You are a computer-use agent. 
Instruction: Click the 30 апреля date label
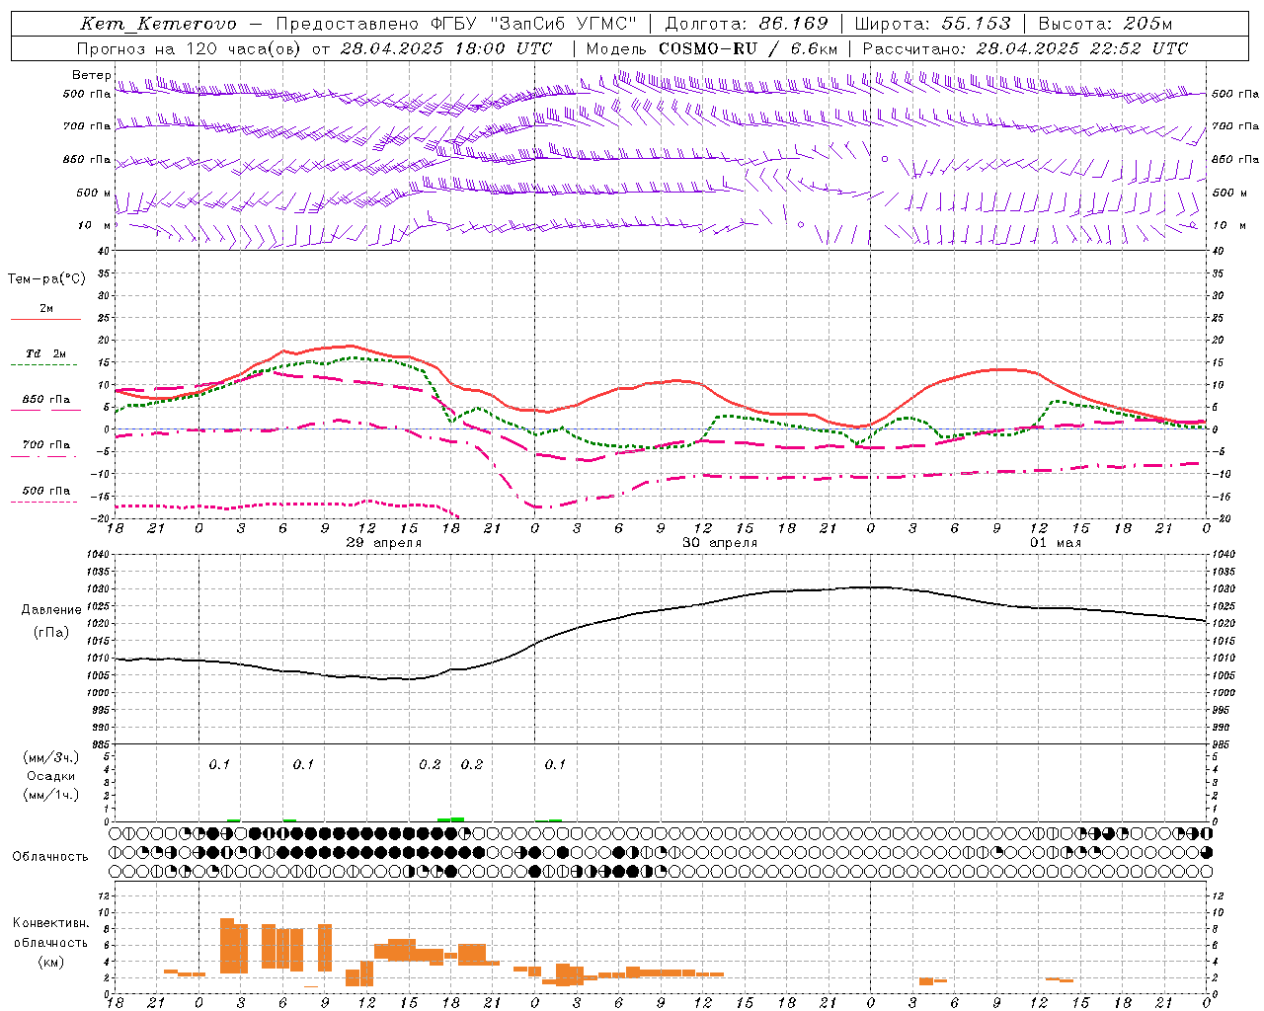click(x=720, y=543)
